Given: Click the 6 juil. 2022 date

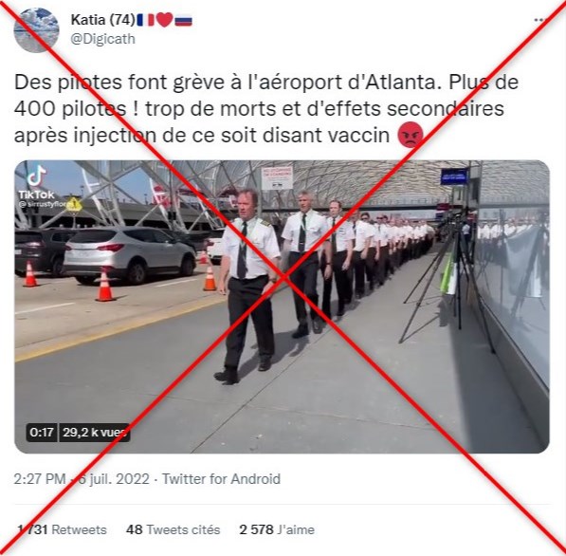Looking at the screenshot, I should pyautogui.click(x=114, y=479).
